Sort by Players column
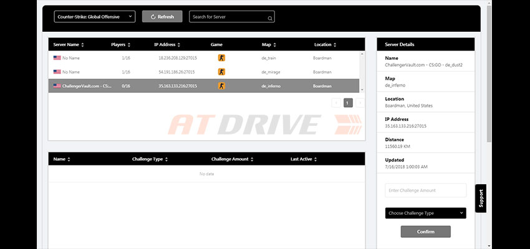 [x=121, y=45]
